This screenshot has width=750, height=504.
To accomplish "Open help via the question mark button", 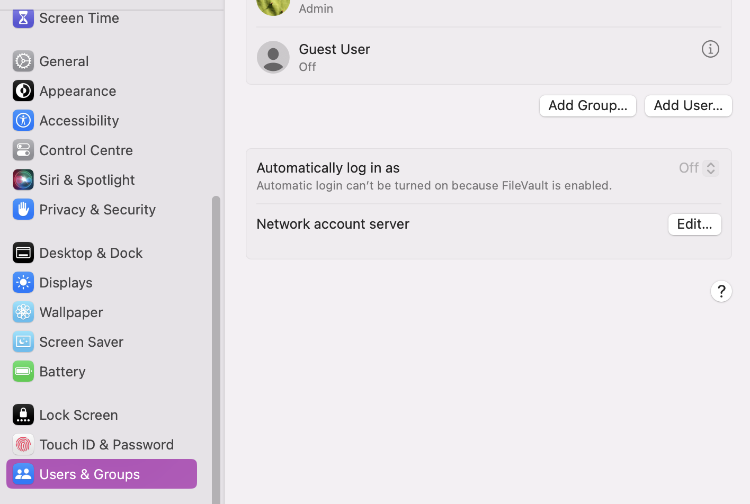I will (721, 291).
